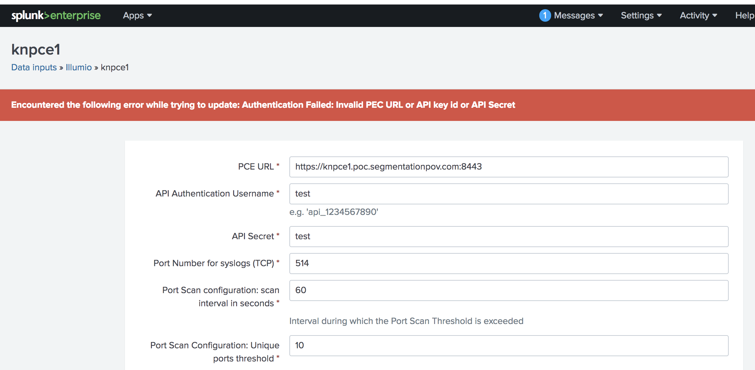Click the API Secret label
755x370 pixels.
click(x=256, y=236)
